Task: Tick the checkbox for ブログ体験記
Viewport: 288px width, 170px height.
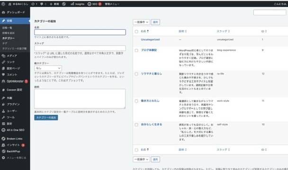Action: pyautogui.click(x=136, y=51)
